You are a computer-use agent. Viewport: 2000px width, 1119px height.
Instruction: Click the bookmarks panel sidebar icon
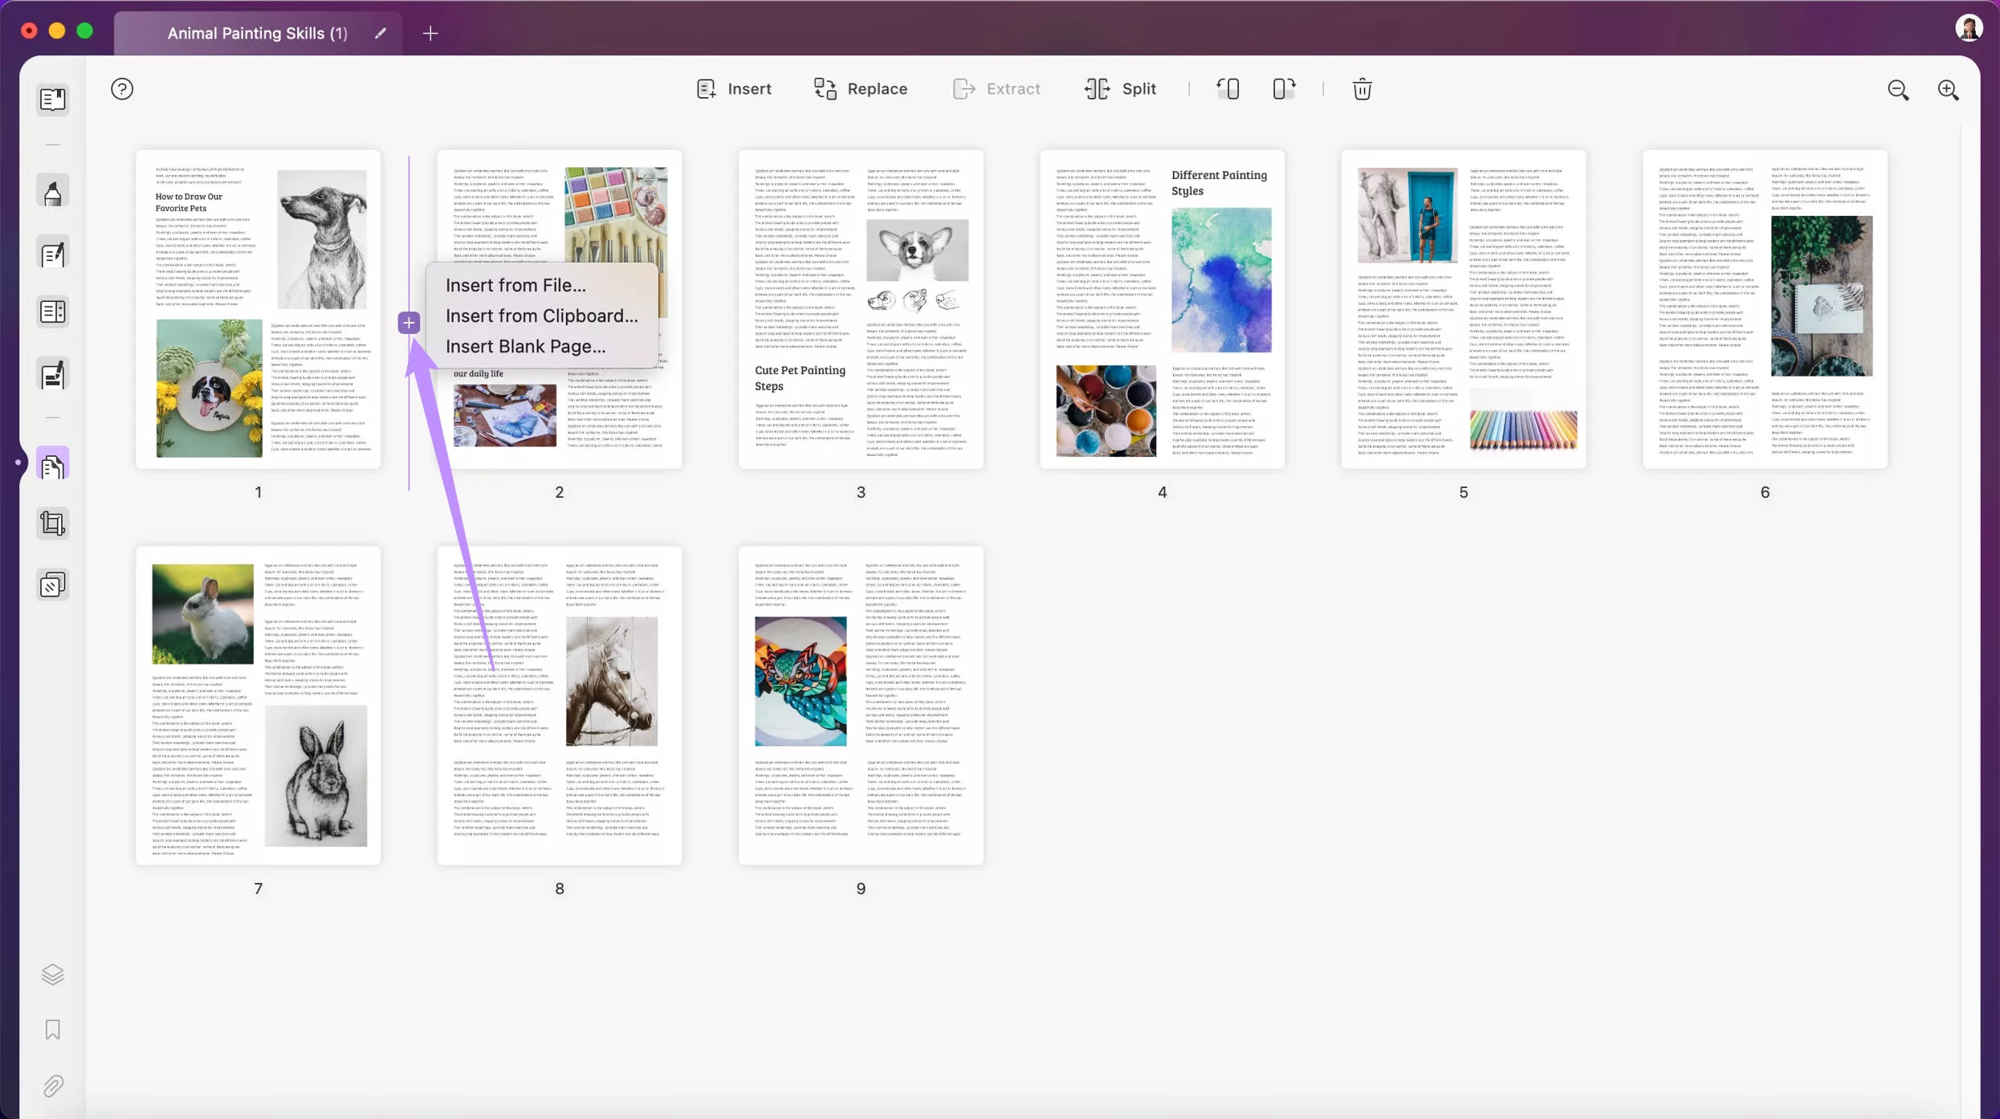point(52,1030)
